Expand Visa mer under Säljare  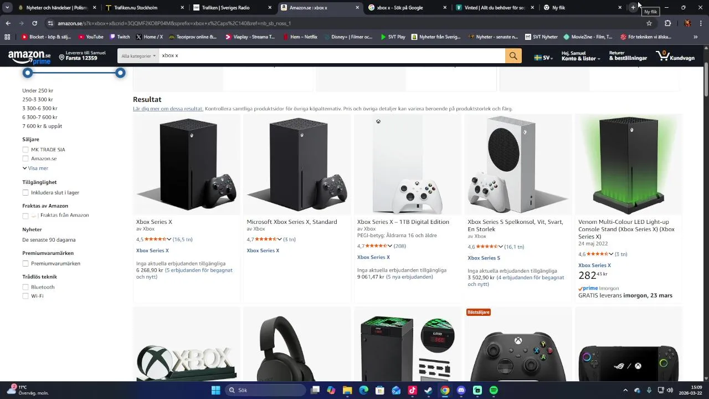click(35, 168)
